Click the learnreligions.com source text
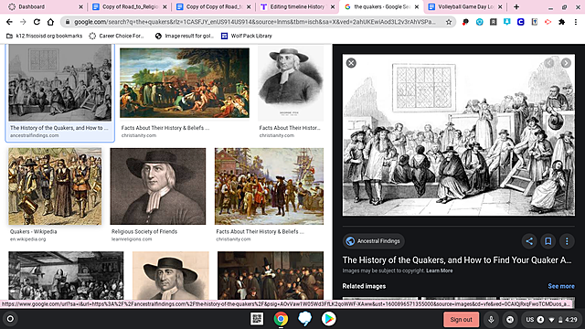The height and width of the screenshot is (329, 585). (x=132, y=239)
